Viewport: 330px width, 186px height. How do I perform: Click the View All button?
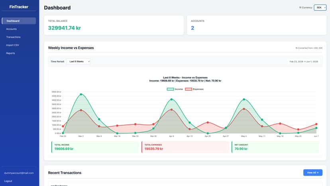[313, 172]
